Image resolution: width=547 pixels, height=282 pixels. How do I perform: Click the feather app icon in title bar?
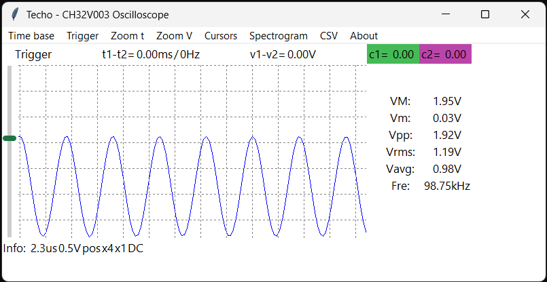pos(15,15)
